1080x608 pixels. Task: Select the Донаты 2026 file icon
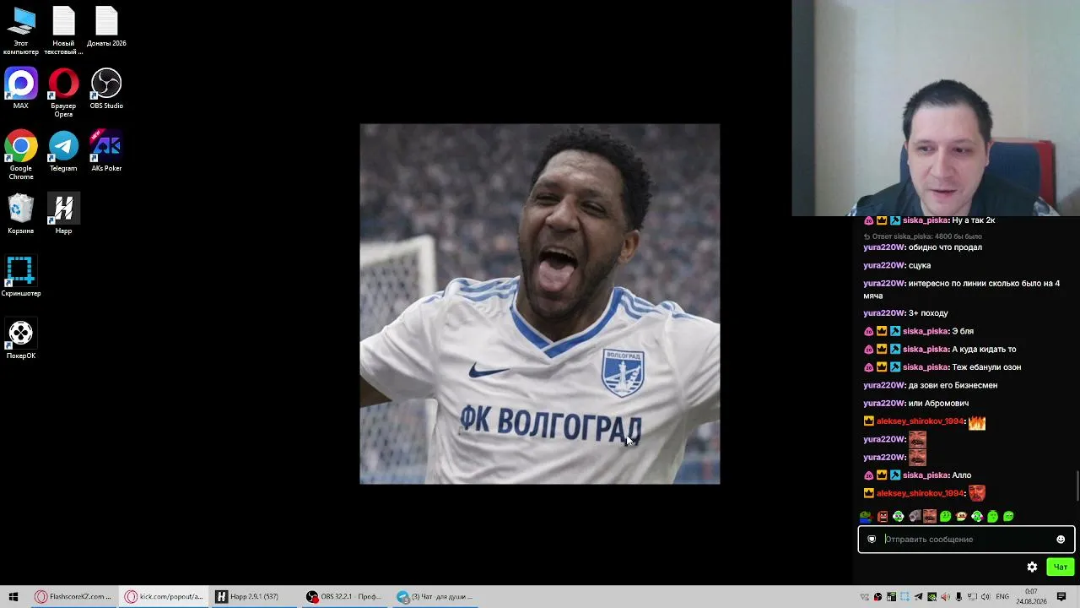106,26
